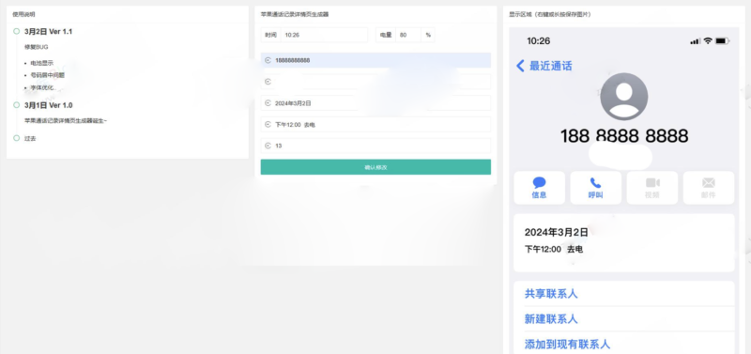This screenshot has width=751, height=354.
Task: Click the 10:26 clock in phone preview
Action: 538,41
